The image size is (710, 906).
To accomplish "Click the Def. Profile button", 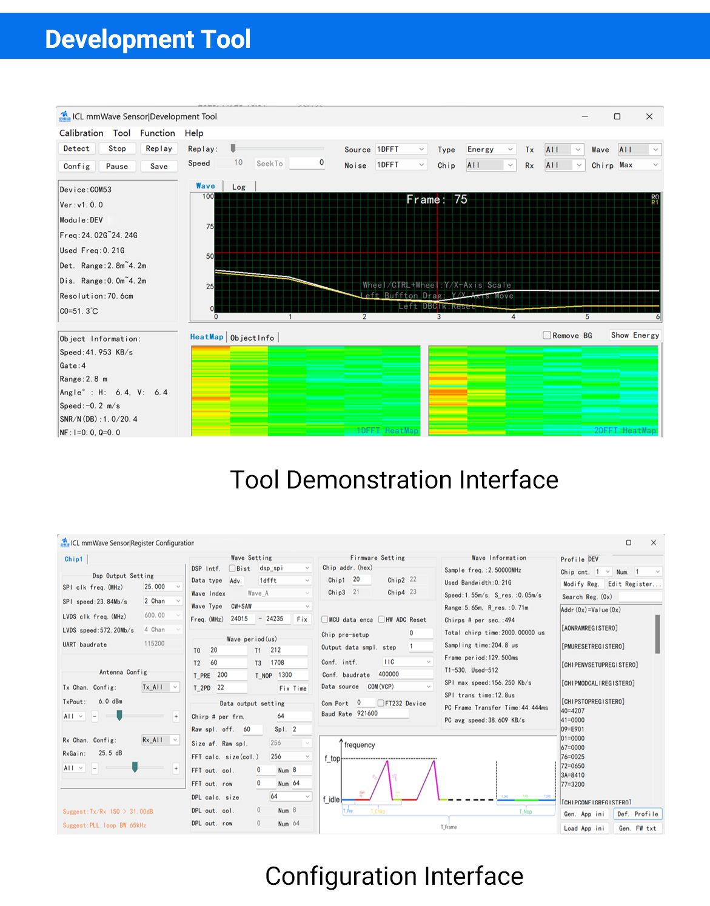I will click(x=638, y=814).
